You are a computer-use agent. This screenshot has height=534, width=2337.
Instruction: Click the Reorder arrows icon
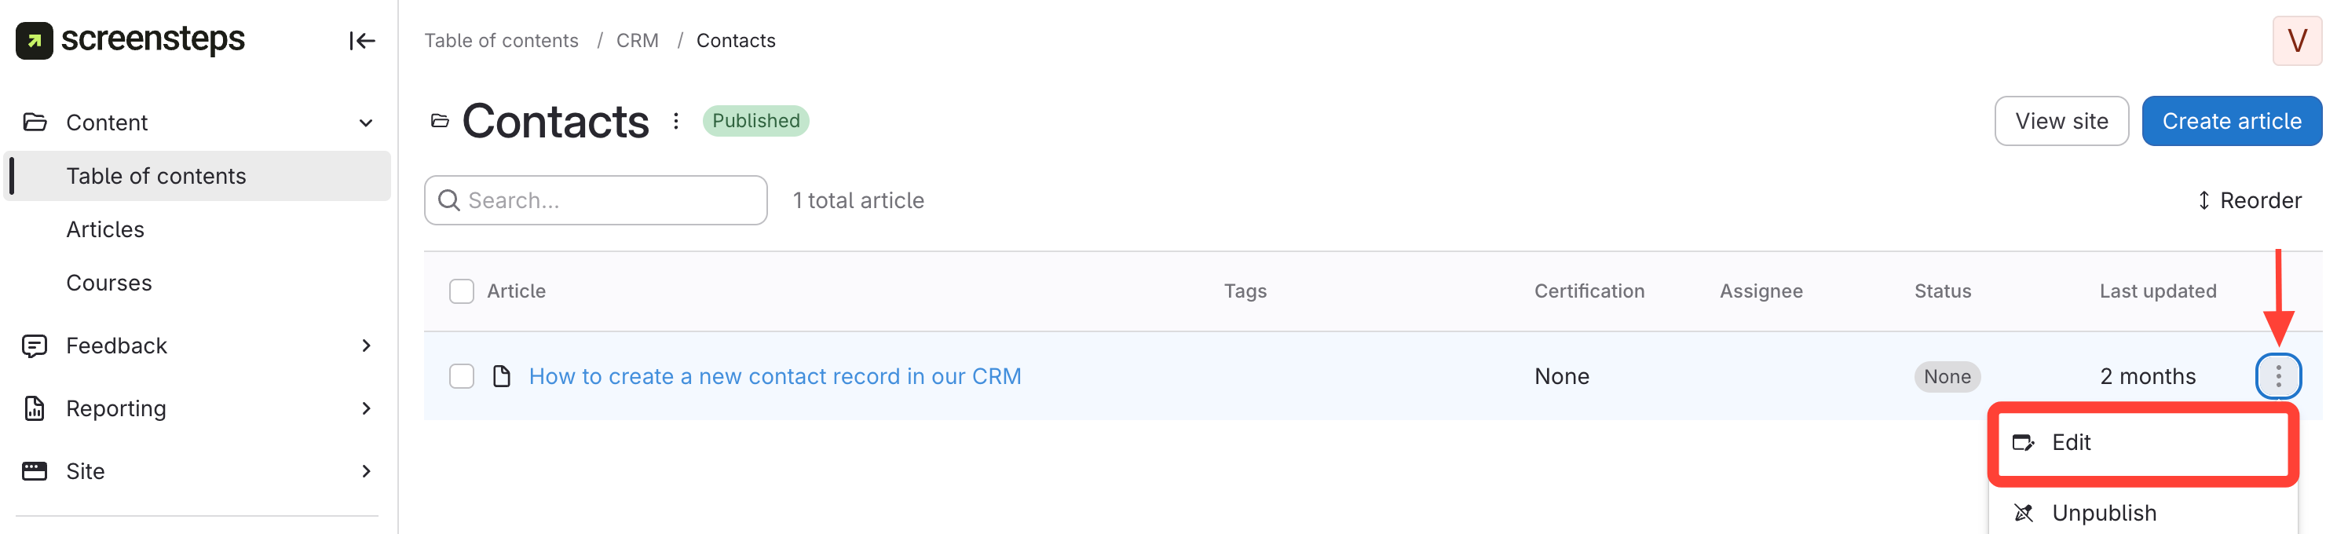pos(2204,200)
